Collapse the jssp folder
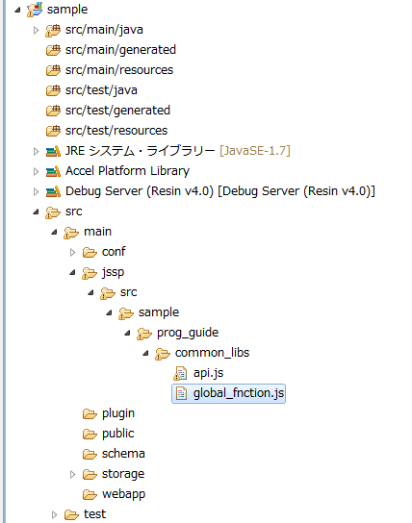This screenshot has height=523, width=412. (x=72, y=272)
